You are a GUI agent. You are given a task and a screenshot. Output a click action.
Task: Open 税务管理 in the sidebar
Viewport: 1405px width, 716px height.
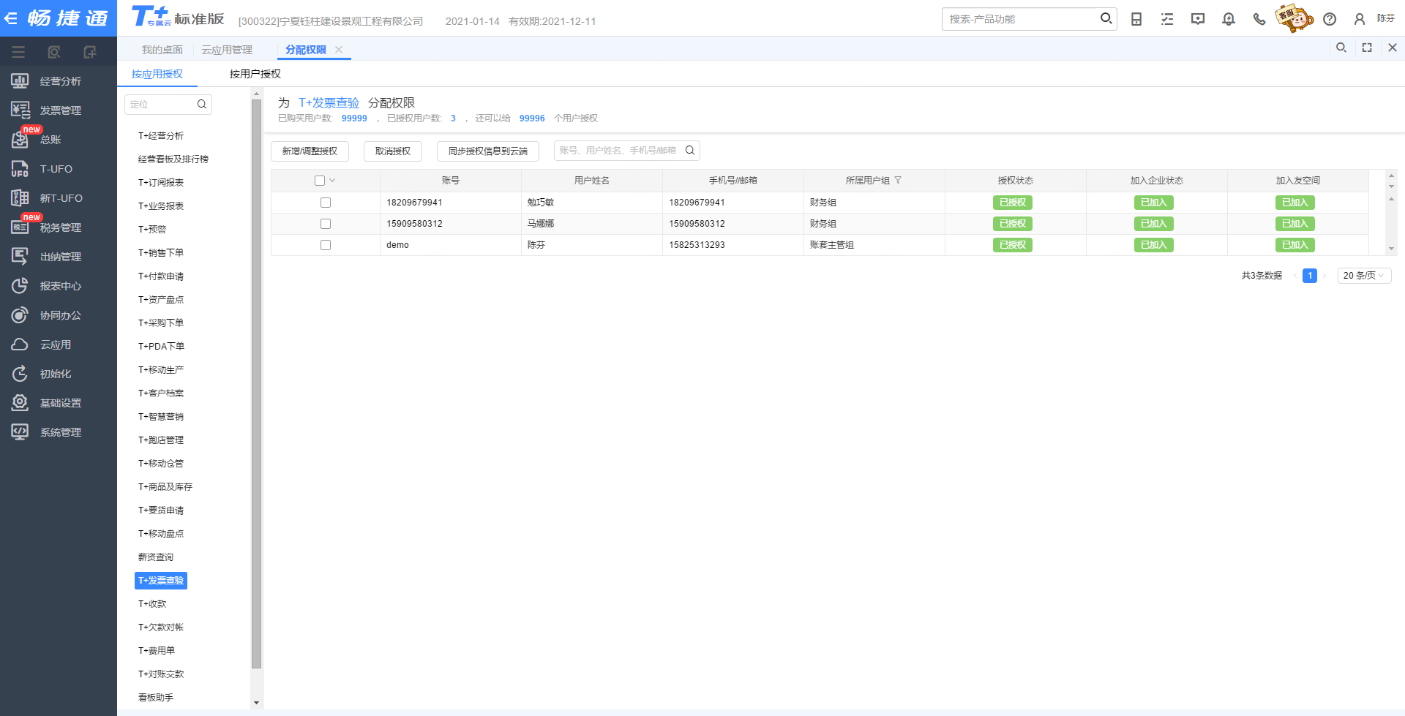click(x=61, y=227)
